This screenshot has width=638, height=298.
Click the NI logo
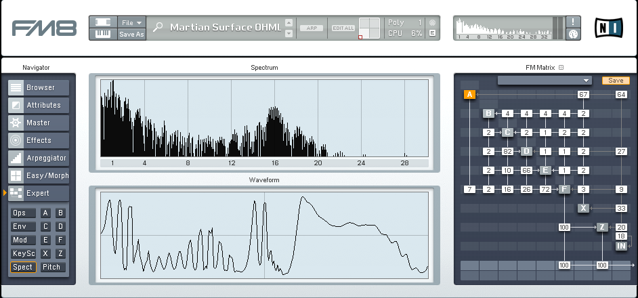coord(609,28)
